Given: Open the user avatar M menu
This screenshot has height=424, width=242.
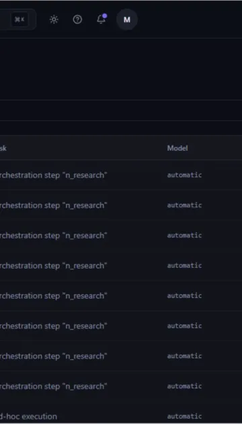Looking at the screenshot, I should coord(127,20).
